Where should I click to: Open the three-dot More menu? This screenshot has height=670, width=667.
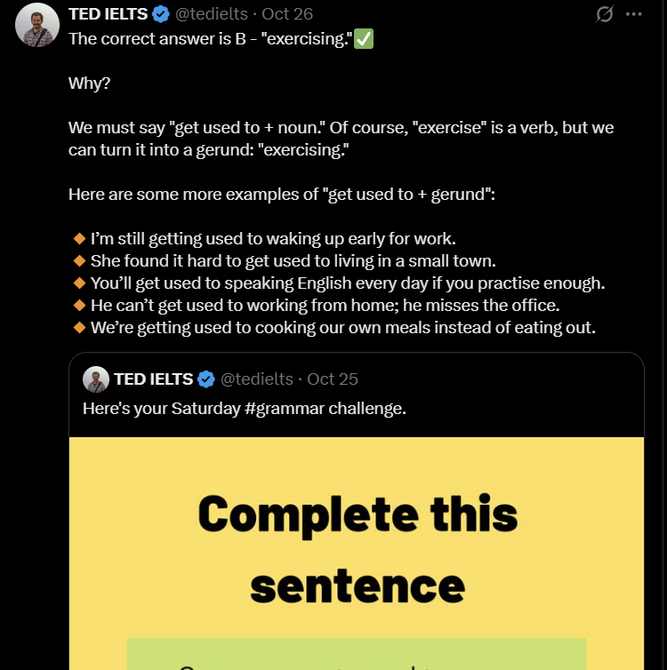[633, 14]
